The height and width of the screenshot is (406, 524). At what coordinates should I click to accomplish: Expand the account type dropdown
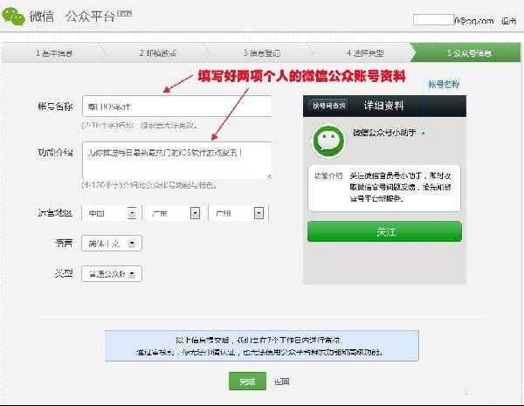(110, 273)
